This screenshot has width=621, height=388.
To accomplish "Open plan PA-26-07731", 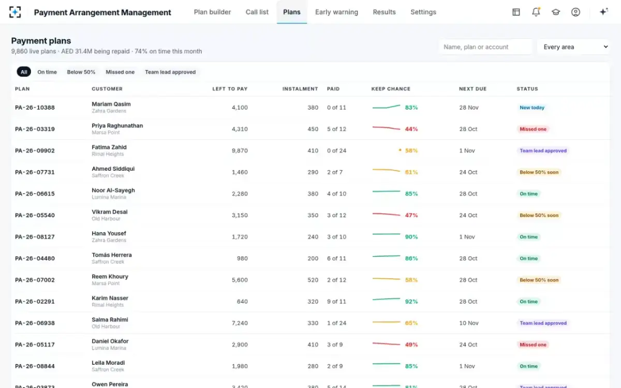I will pyautogui.click(x=35, y=172).
